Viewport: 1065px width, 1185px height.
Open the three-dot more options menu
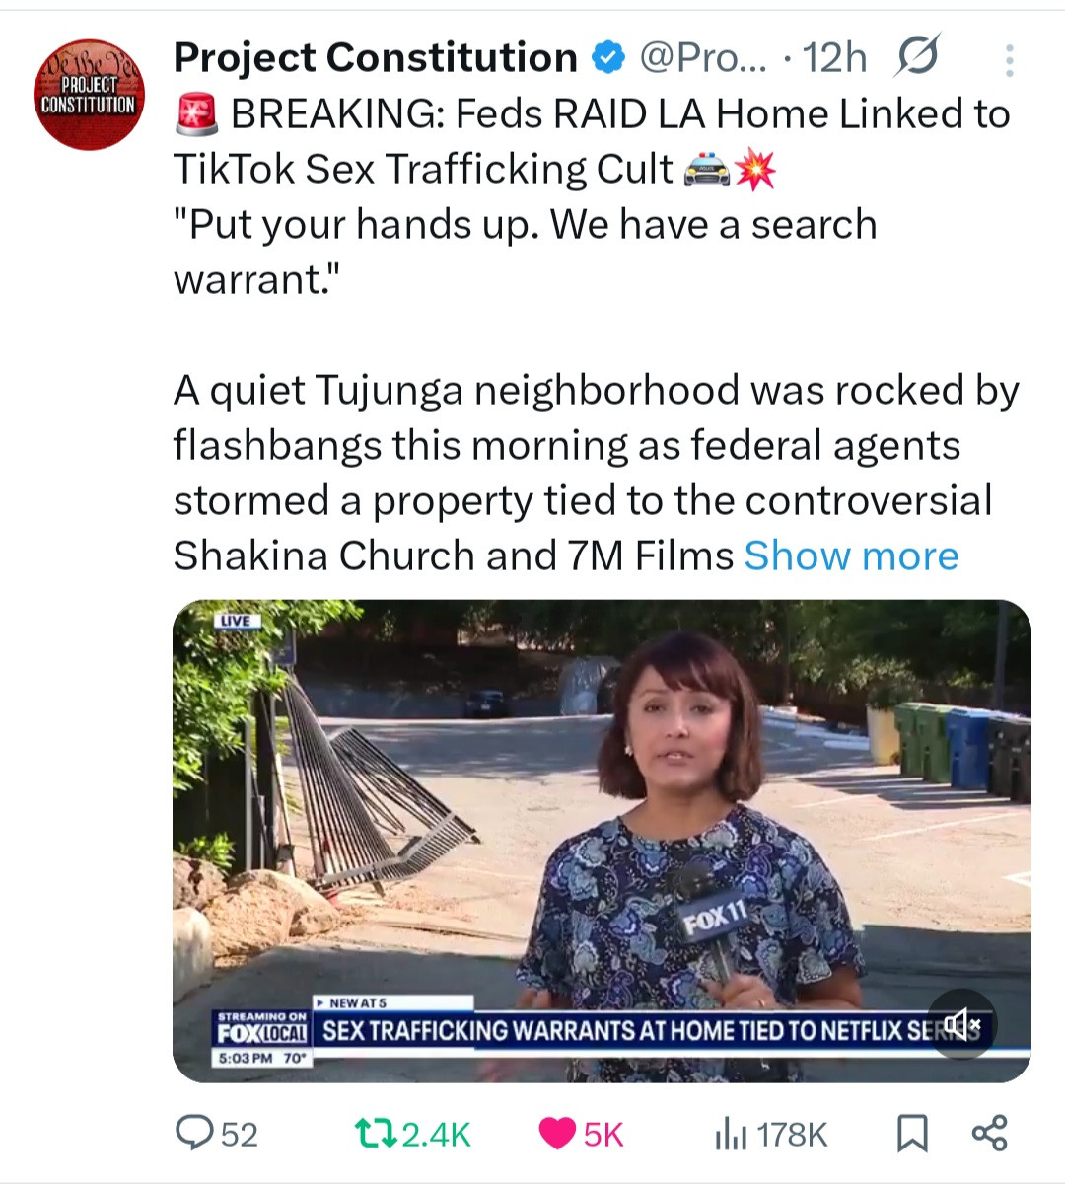(1009, 61)
